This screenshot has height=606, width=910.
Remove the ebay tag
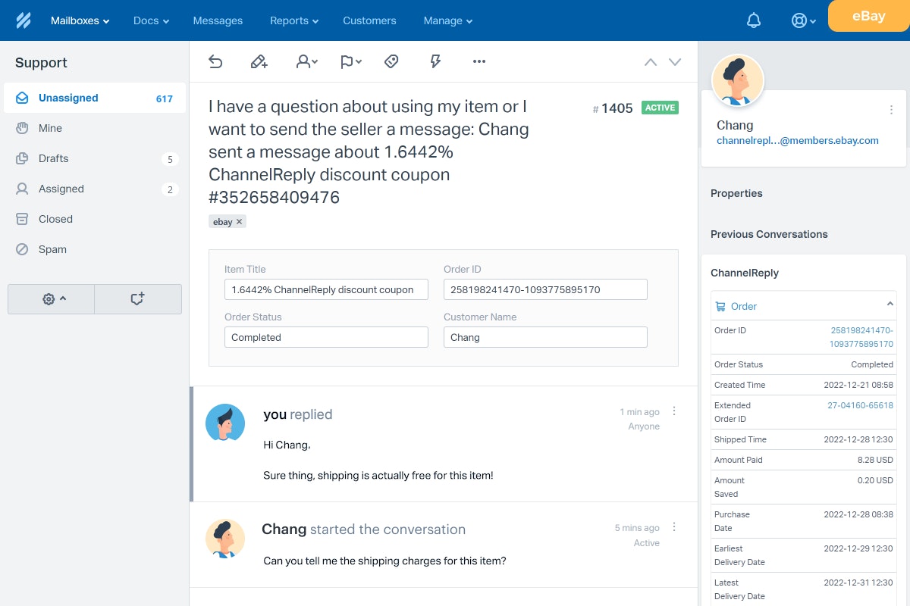click(239, 222)
